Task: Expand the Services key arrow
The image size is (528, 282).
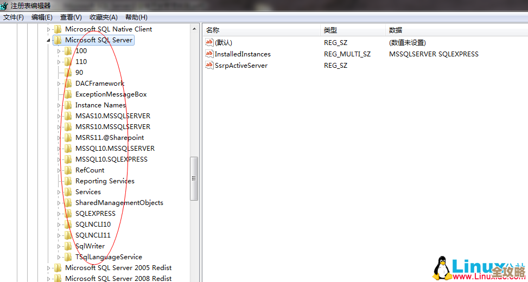Action: (x=59, y=192)
